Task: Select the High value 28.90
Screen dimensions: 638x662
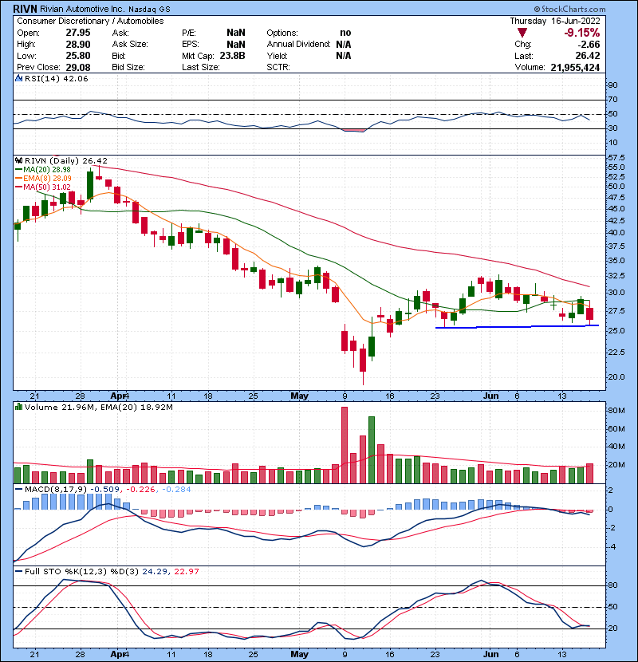Action: click(78, 45)
